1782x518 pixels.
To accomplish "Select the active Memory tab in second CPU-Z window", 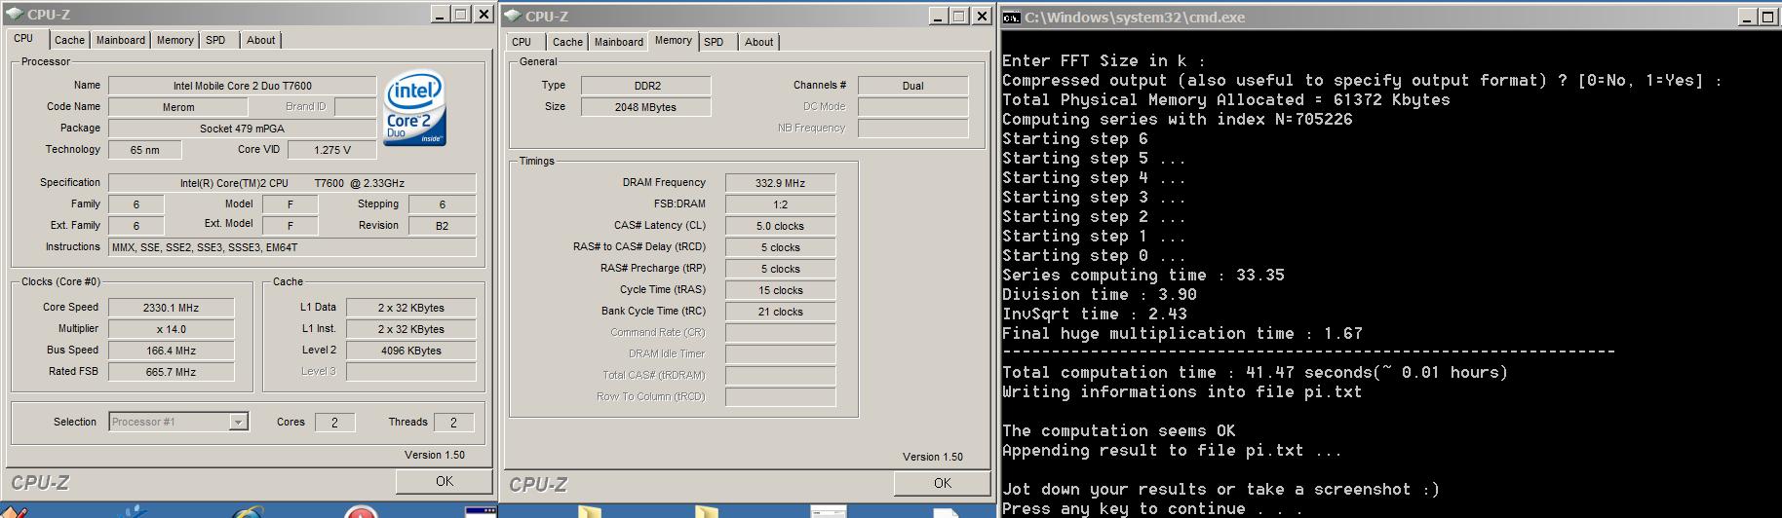I will [674, 41].
